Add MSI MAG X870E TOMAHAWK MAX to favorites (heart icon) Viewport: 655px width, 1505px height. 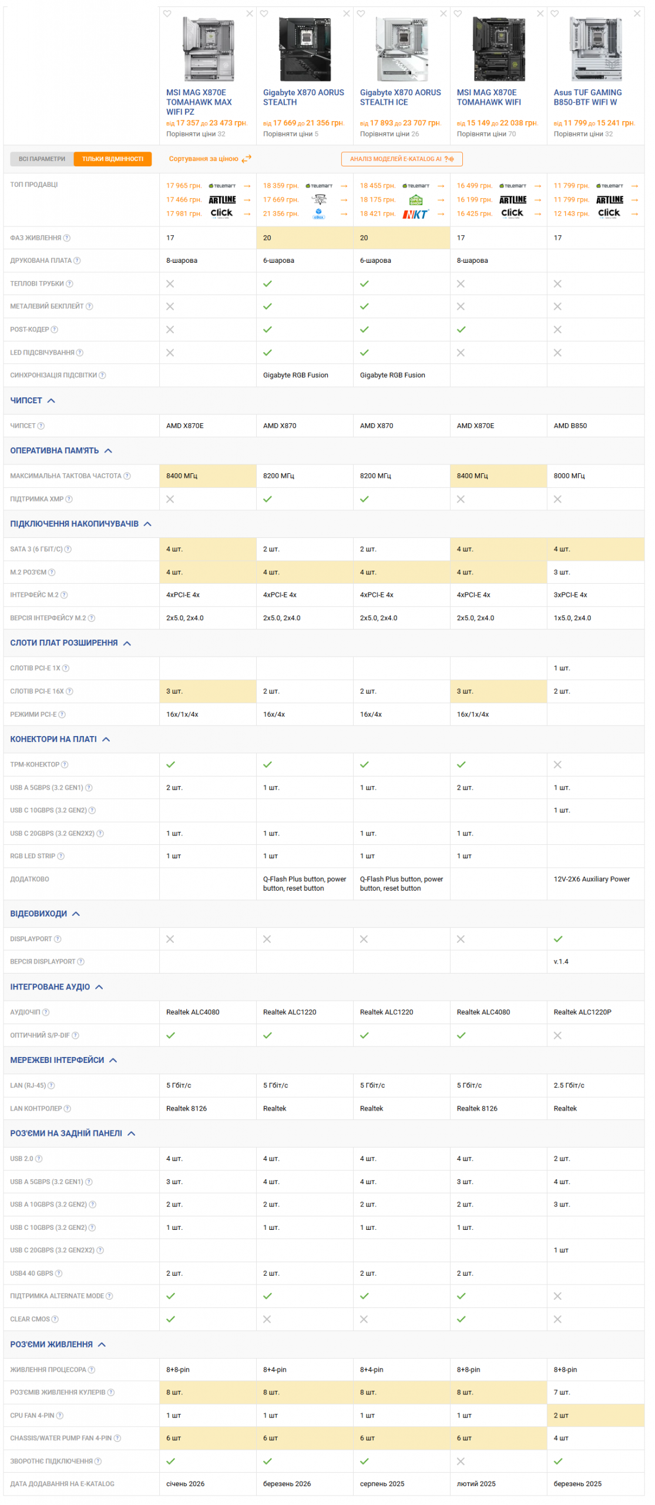[x=168, y=14]
